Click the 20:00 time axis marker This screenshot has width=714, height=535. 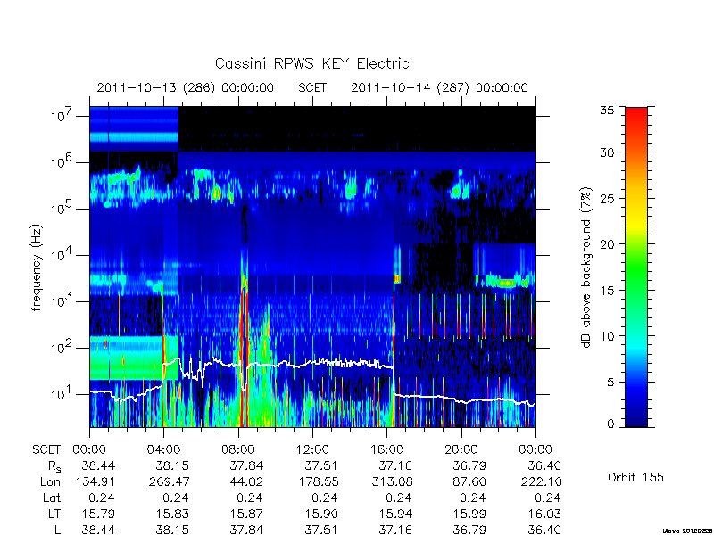pyautogui.click(x=461, y=449)
